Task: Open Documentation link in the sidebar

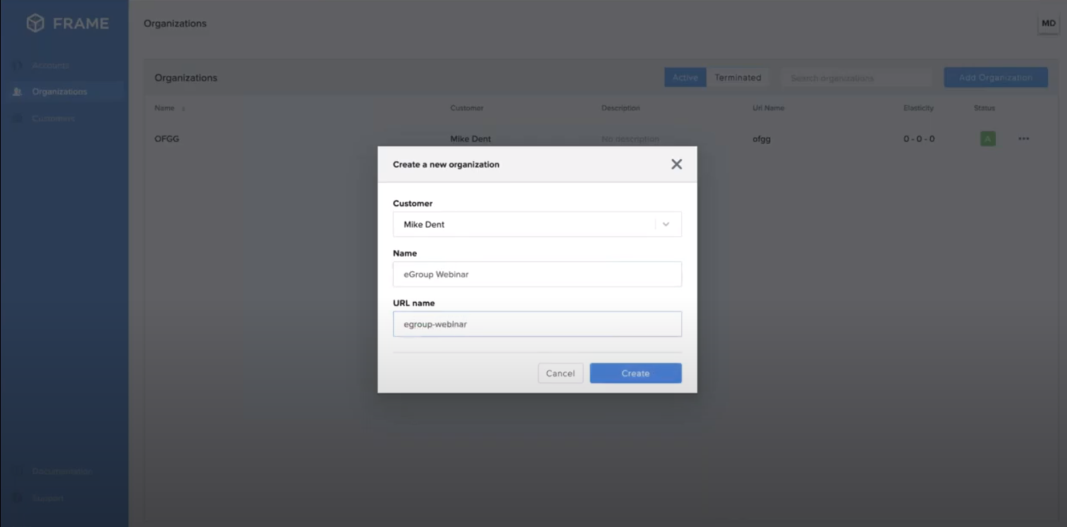Action: tap(62, 471)
